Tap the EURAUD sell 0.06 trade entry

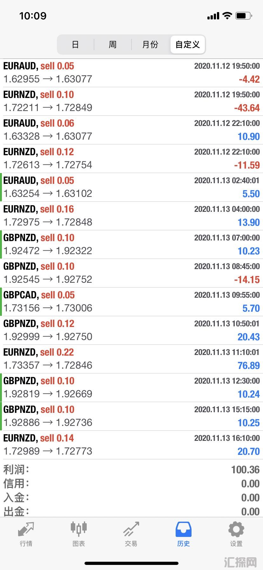(131, 130)
